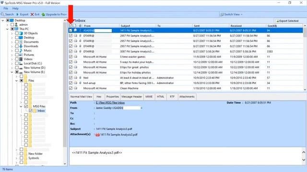Collapse the New Volume (E:) node
Viewport: 307px width, 172px height.
12,72
